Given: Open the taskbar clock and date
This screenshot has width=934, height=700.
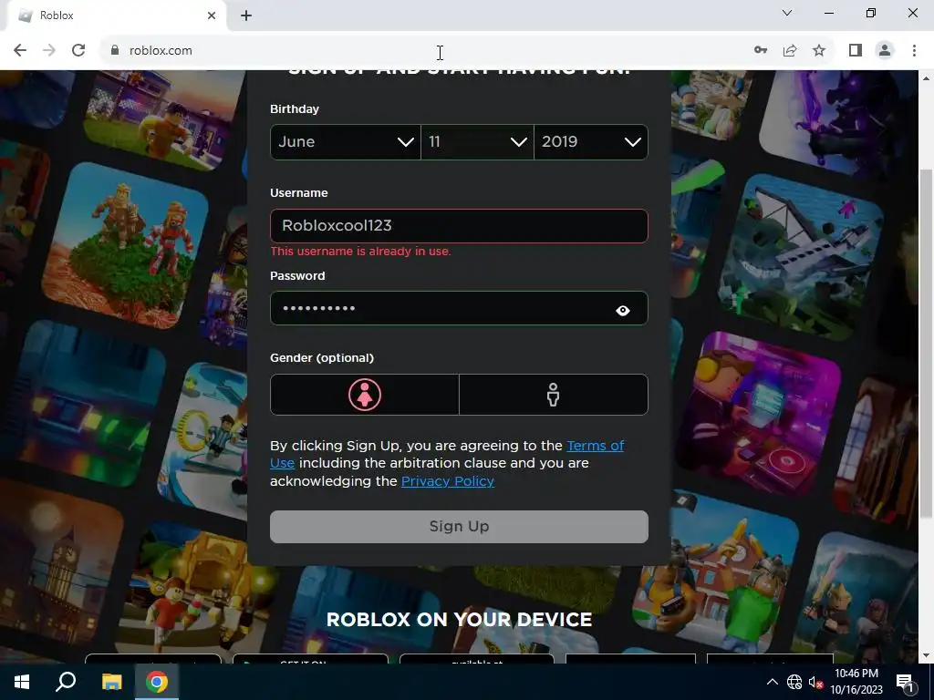Looking at the screenshot, I should tap(856, 682).
